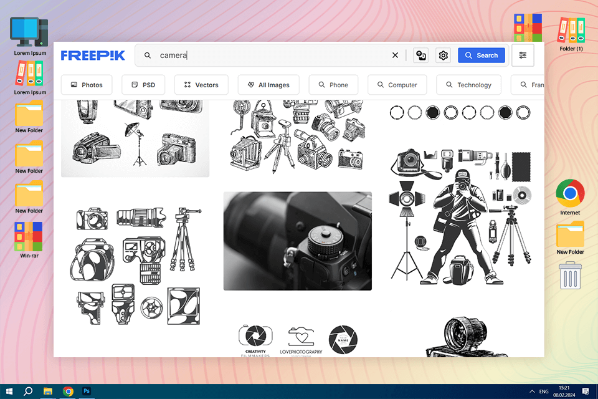The image size is (598, 399).
Task: Open the search settings gear icon
Action: pos(443,55)
